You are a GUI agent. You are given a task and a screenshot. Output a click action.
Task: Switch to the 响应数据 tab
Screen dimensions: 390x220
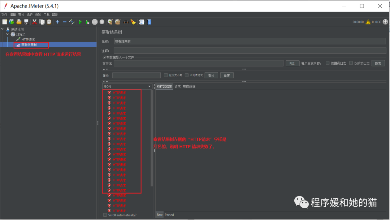189,86
